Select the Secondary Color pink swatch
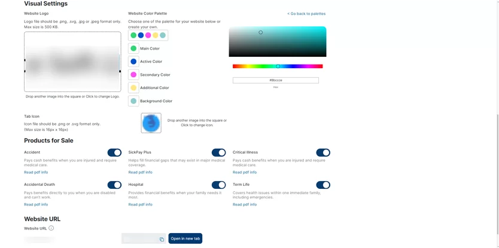The width and height of the screenshot is (499, 248). [x=133, y=75]
